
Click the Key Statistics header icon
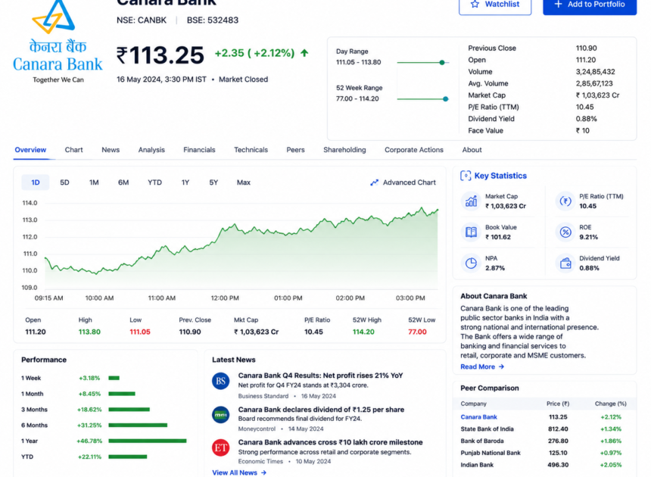pos(466,176)
